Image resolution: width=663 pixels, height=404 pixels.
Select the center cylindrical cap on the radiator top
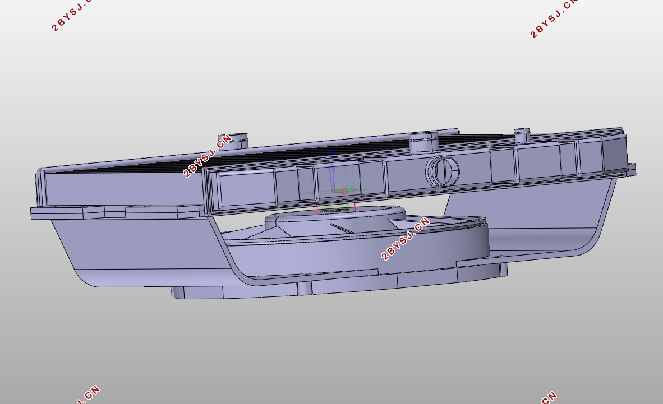tap(423, 142)
